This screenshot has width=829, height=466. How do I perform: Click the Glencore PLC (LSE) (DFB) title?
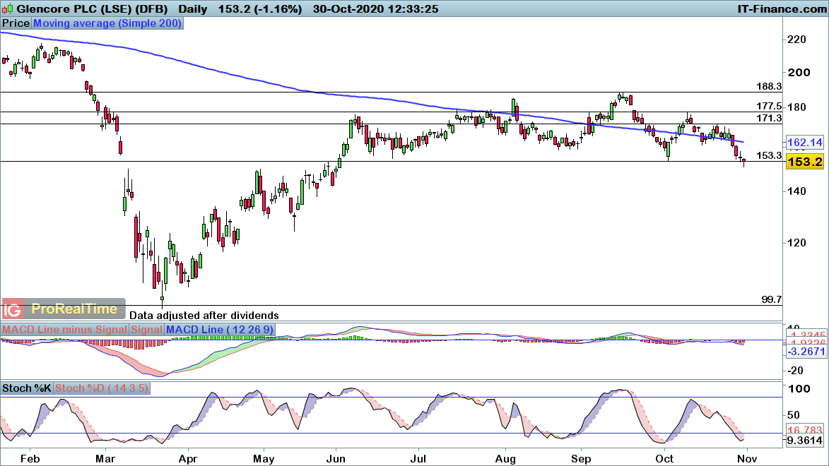tap(92, 9)
